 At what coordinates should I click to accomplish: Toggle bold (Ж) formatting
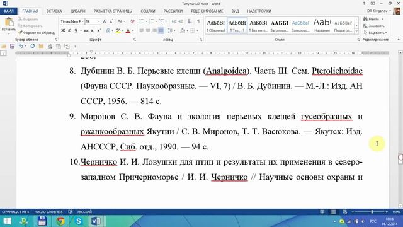63,31
